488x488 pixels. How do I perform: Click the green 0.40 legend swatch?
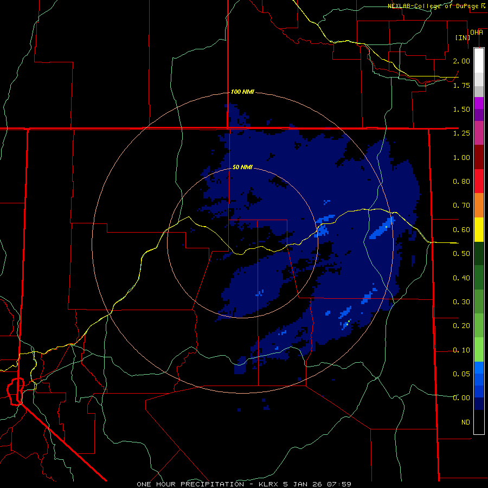479,278
